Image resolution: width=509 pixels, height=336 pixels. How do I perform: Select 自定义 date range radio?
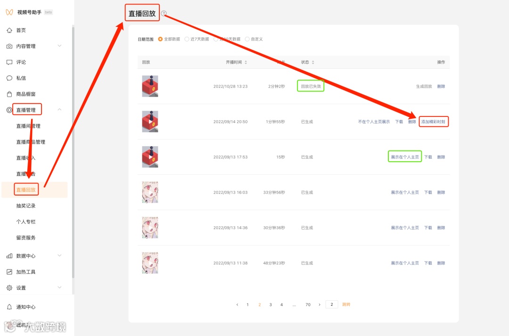pyautogui.click(x=247, y=39)
